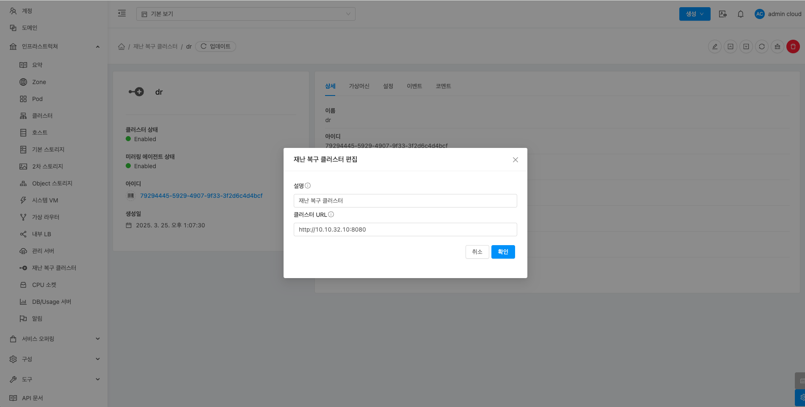Click the red trash delete button
The width and height of the screenshot is (805, 407).
pos(793,46)
